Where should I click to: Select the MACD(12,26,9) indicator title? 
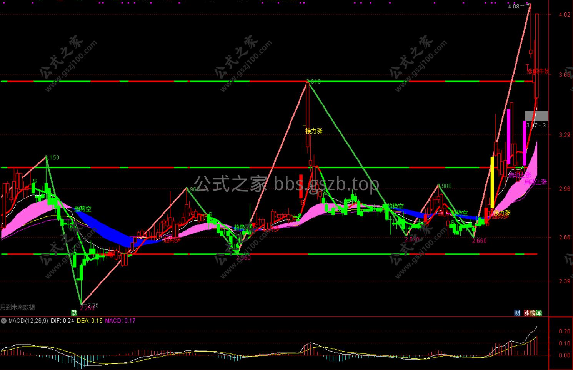pyautogui.click(x=28, y=321)
